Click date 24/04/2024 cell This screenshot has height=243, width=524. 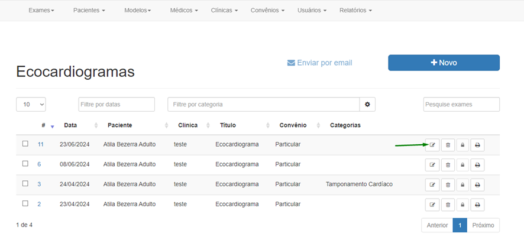(75, 184)
